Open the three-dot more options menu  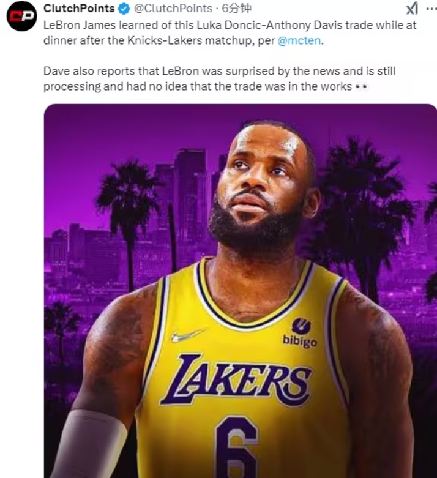tap(430, 9)
